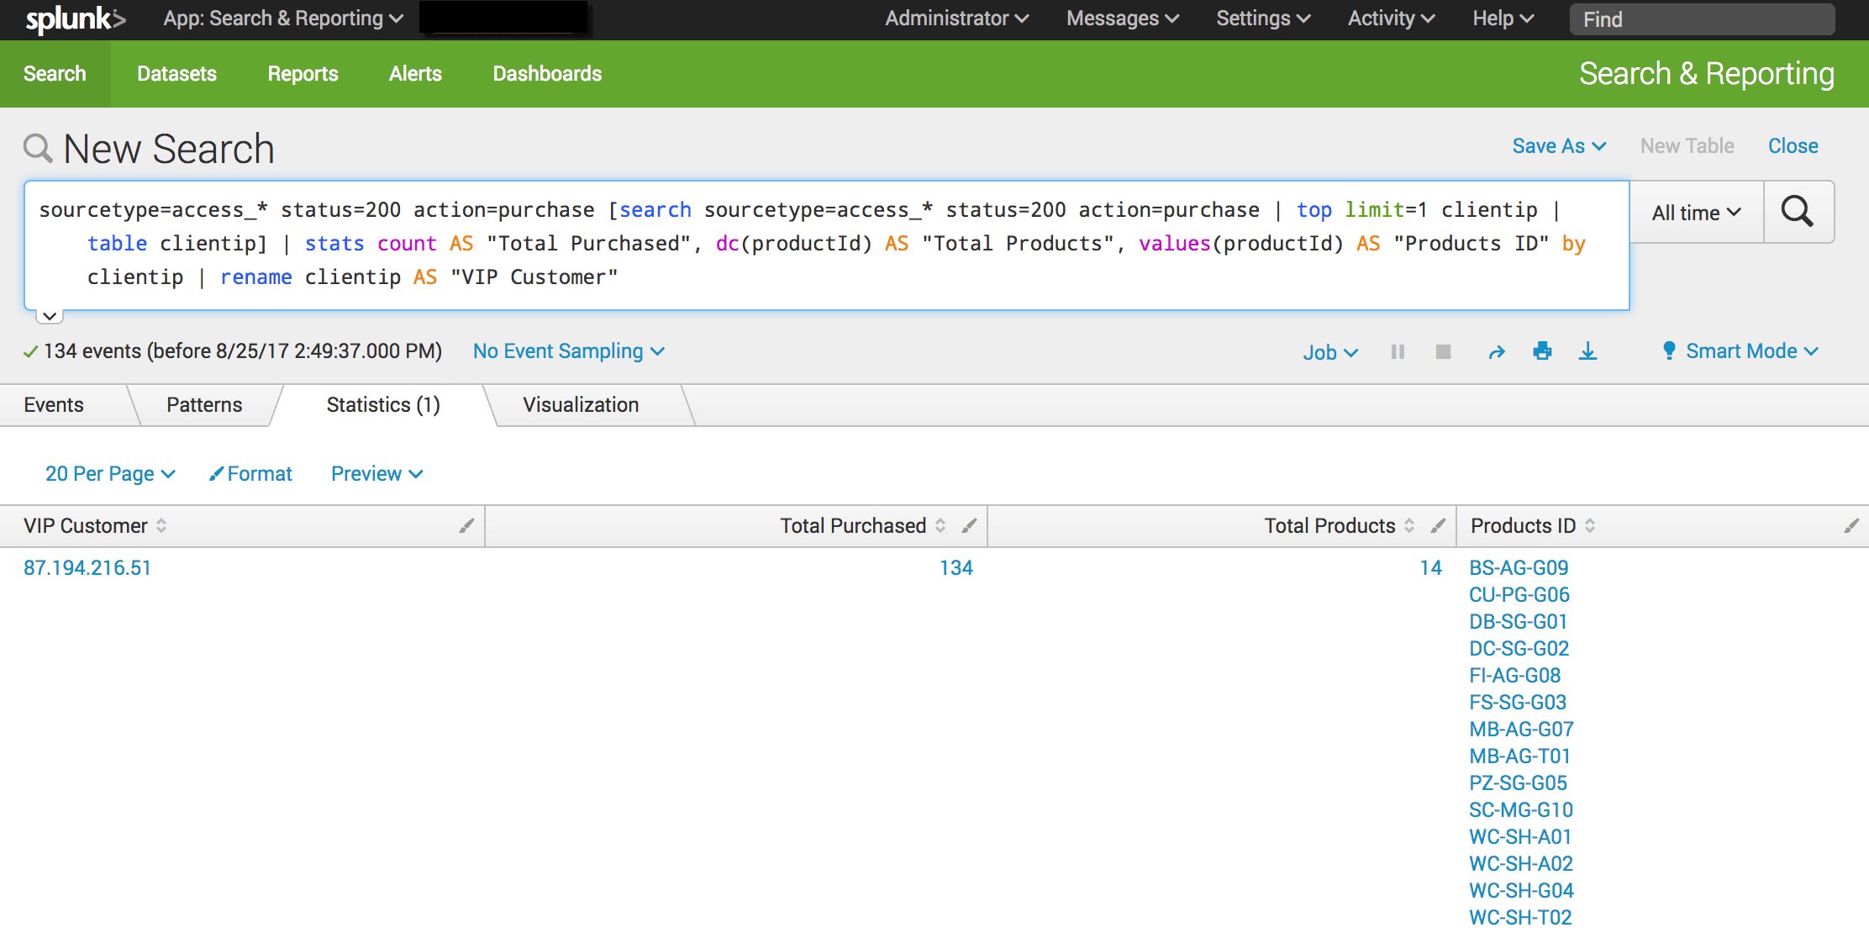Screen dimensions: 1869x938
Task: Go to Reports nav tab
Action: 303,74
